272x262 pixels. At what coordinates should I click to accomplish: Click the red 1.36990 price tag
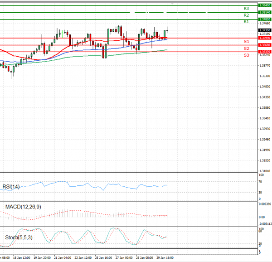(x=264, y=38)
